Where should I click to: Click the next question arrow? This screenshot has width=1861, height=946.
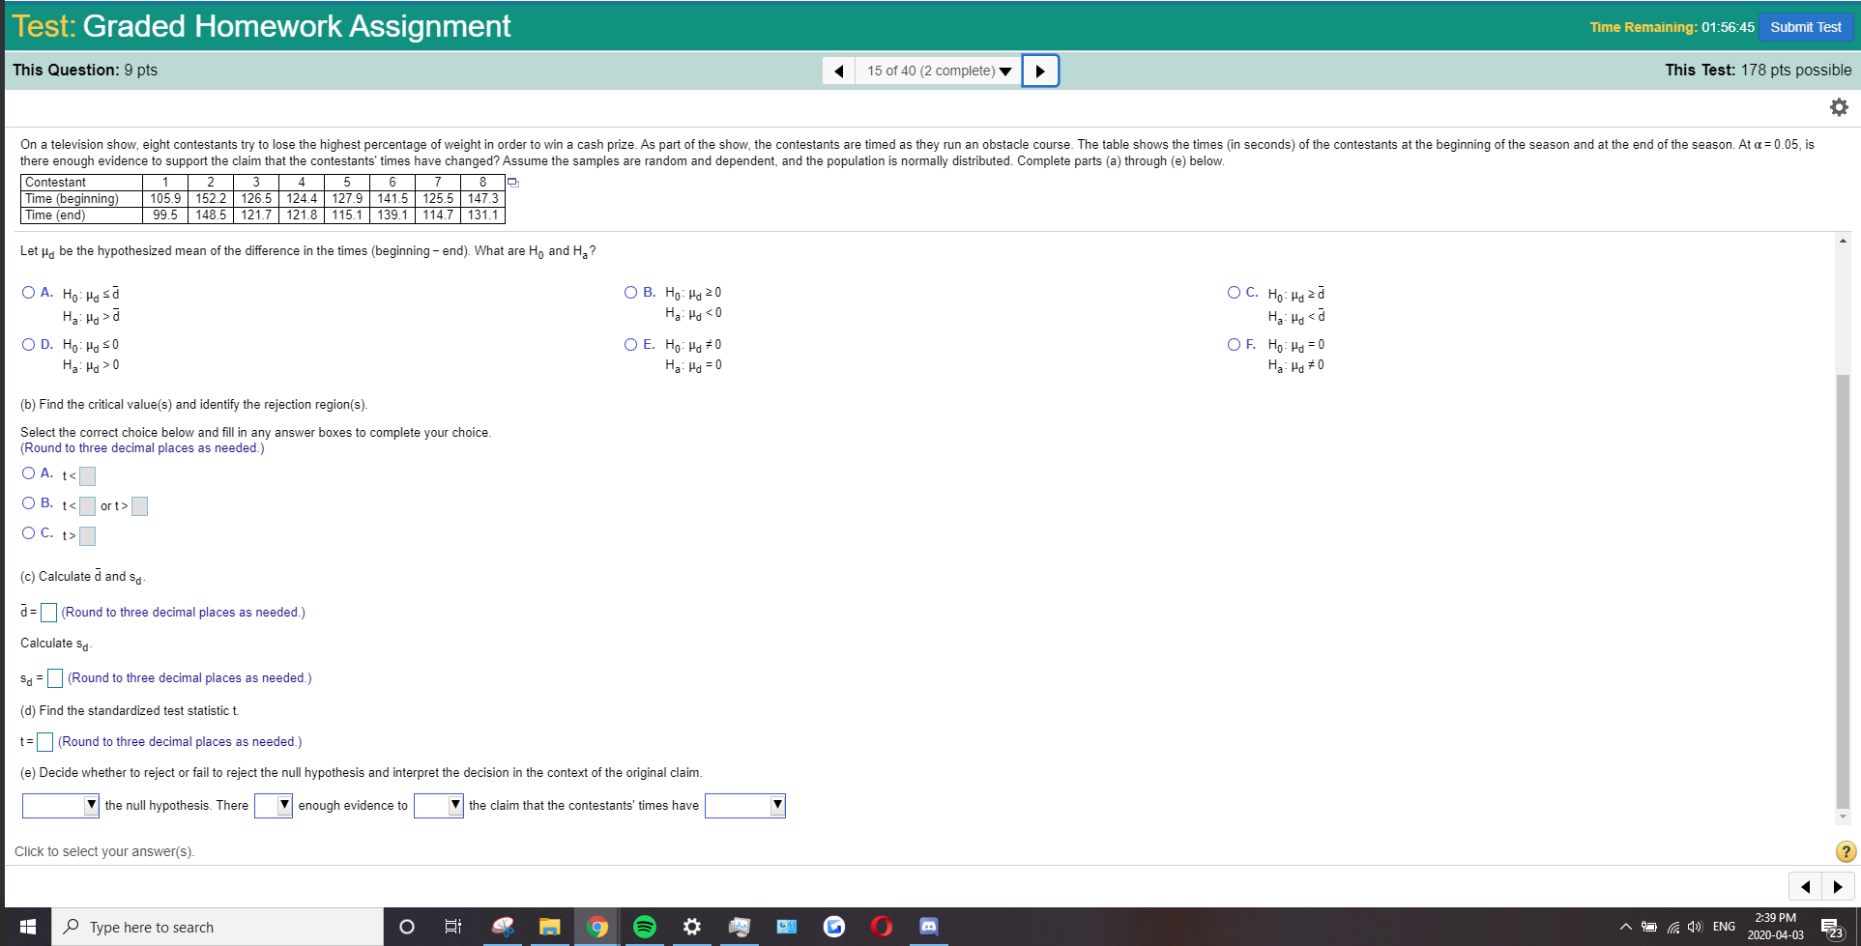pos(1040,70)
